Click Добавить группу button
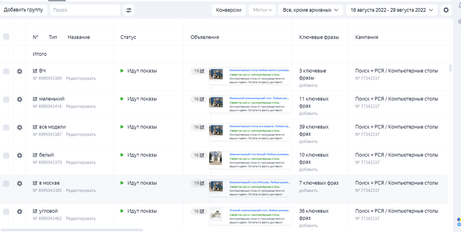Image resolution: width=461 pixels, height=232 pixels. (x=23, y=10)
